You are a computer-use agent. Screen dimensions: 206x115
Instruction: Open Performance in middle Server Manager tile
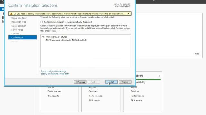[x=96, y=96]
